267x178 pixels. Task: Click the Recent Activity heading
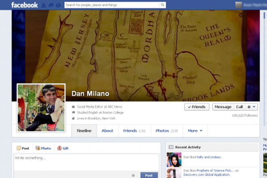coord(188,147)
